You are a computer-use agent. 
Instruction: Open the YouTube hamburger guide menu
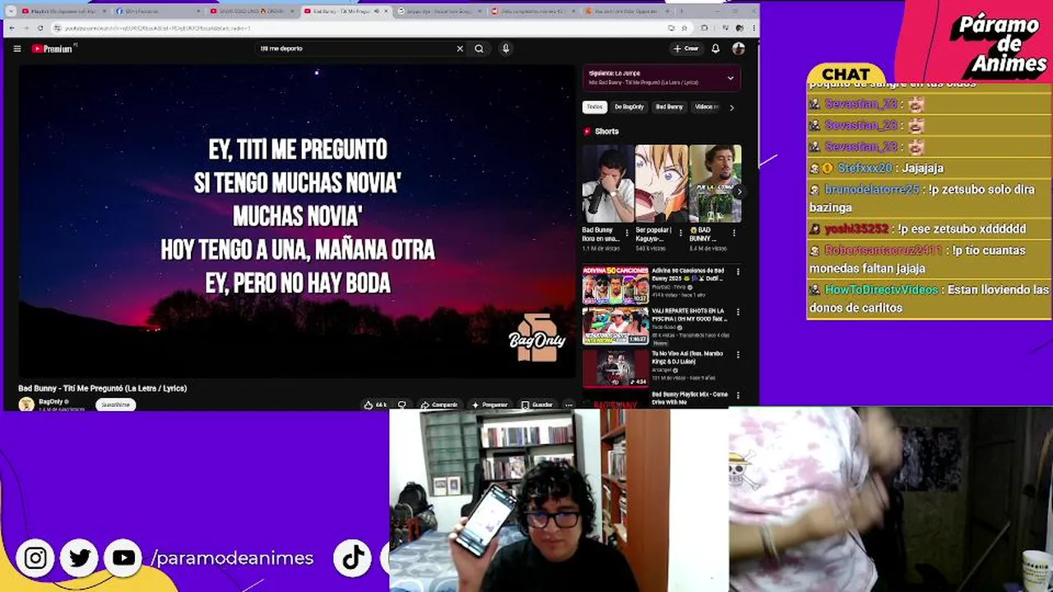point(17,49)
